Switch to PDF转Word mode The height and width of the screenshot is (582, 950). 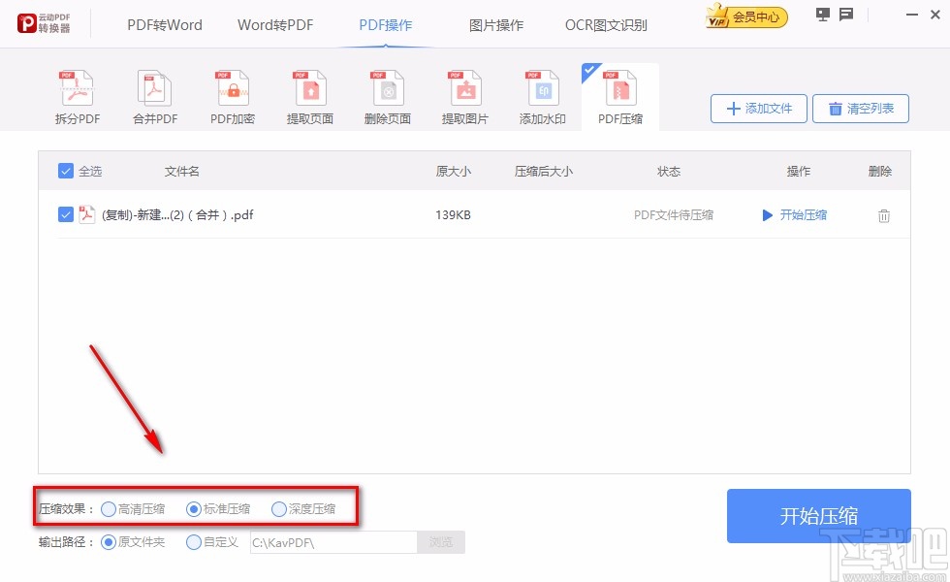click(x=164, y=25)
